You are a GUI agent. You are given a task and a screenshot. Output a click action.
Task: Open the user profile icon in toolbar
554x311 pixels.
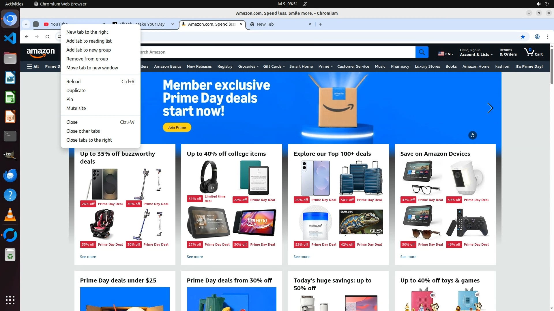tap(537, 37)
